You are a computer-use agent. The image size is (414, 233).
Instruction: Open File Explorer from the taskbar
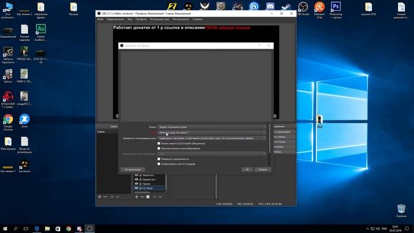click(x=47, y=228)
